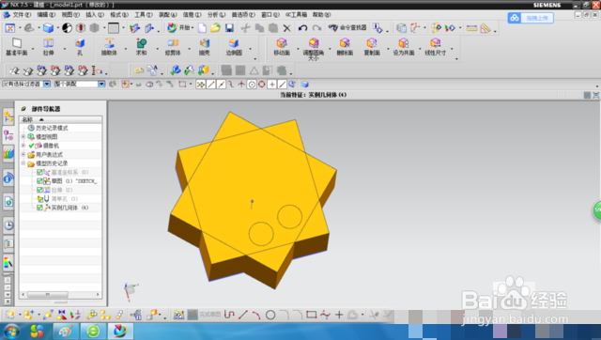This screenshot has height=340, width=601.
Task: Select the Make Coplanar (设为共面) tool
Action: (x=404, y=47)
